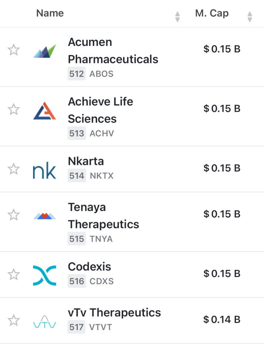Click the Tenaya Therapeutics logo icon
This screenshot has width=264, height=349.
tap(44, 216)
